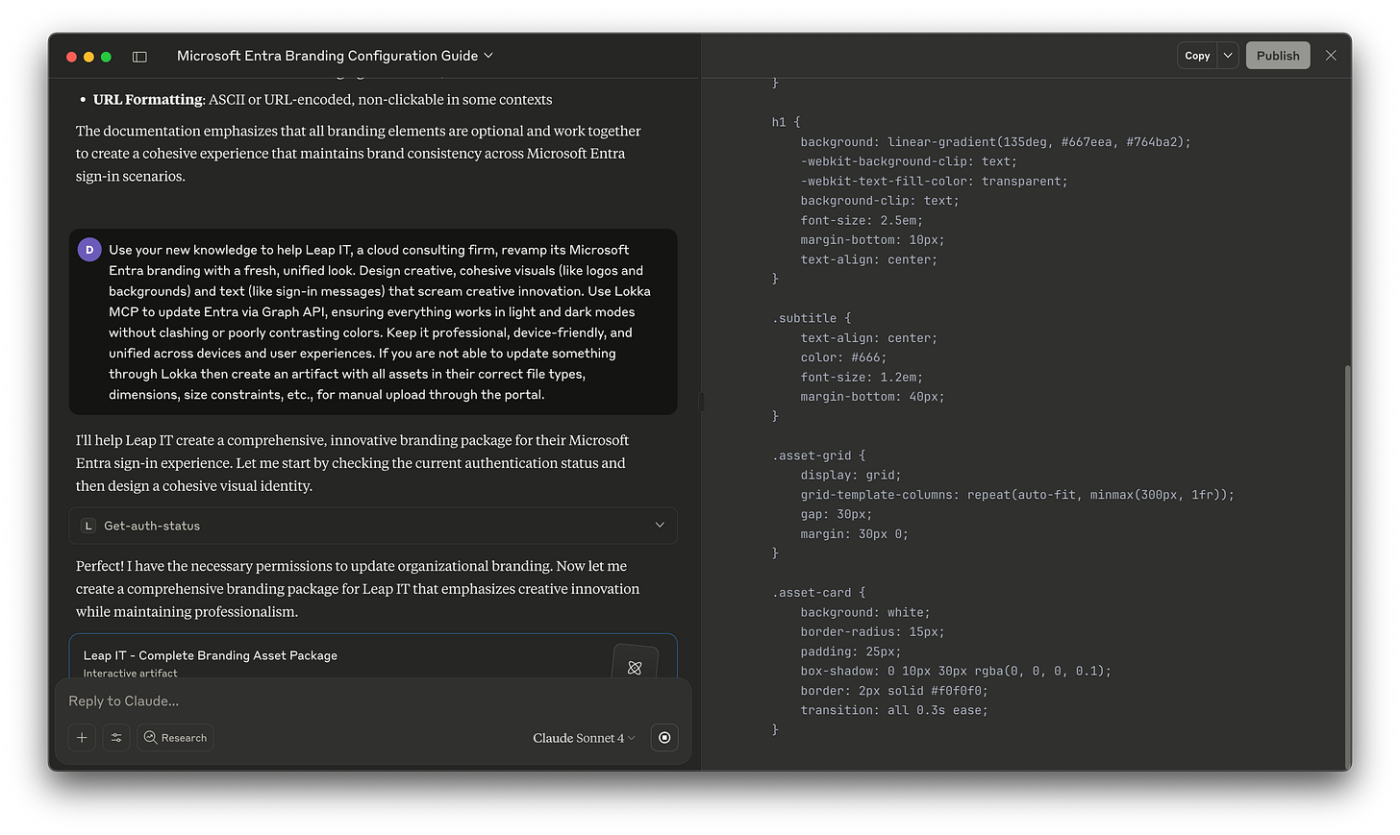
Task: Expand the Get-auth-status tool call
Action: pyautogui.click(x=373, y=526)
